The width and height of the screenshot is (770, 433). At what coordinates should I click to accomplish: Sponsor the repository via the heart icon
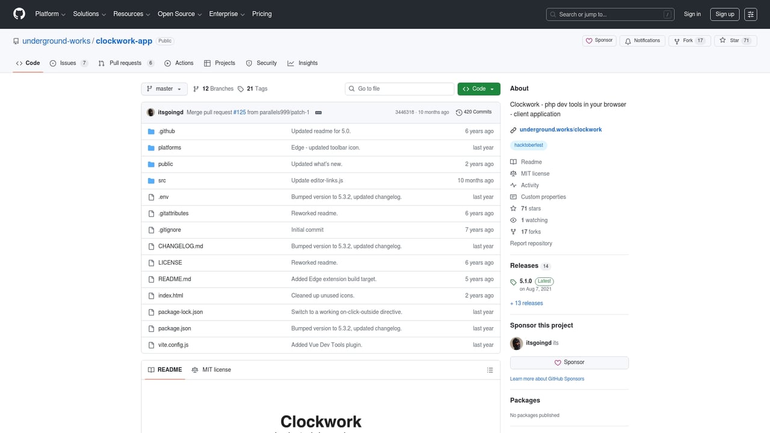(x=590, y=40)
